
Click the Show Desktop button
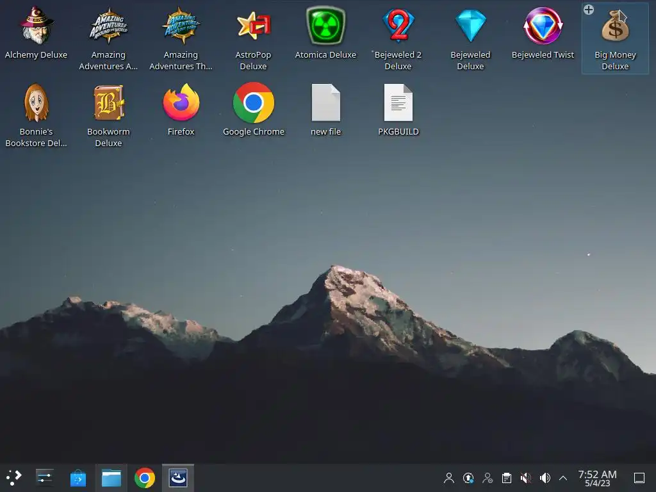click(x=639, y=478)
